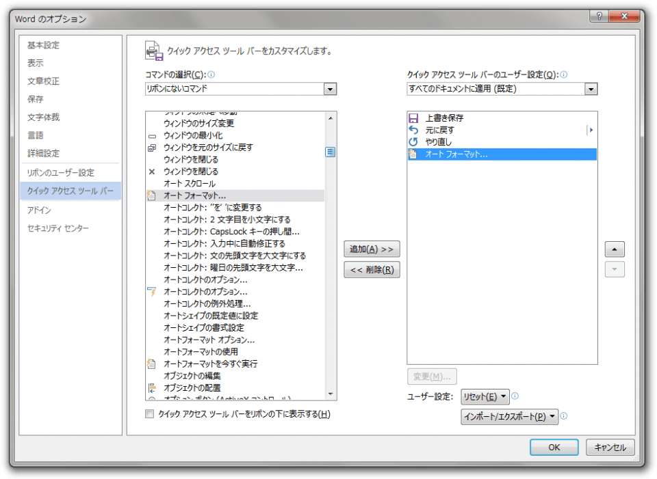
Task: Click the 追加(A) >> button
Action: [x=372, y=249]
